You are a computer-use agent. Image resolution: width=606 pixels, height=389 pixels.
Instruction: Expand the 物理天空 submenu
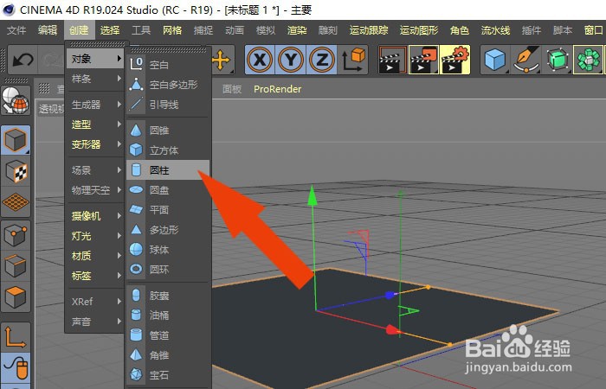95,190
